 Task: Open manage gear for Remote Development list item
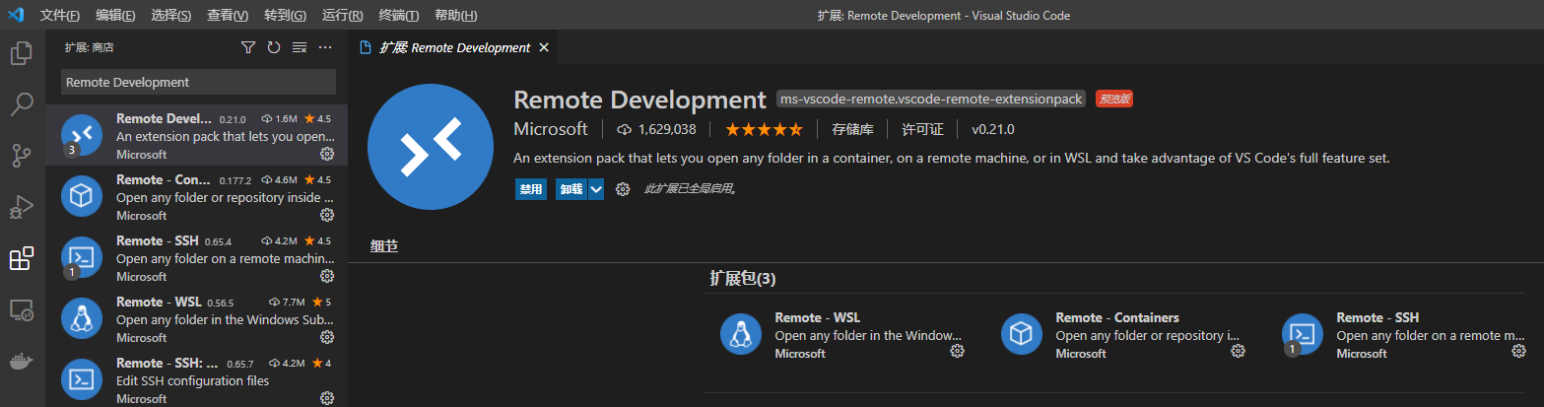[x=327, y=154]
